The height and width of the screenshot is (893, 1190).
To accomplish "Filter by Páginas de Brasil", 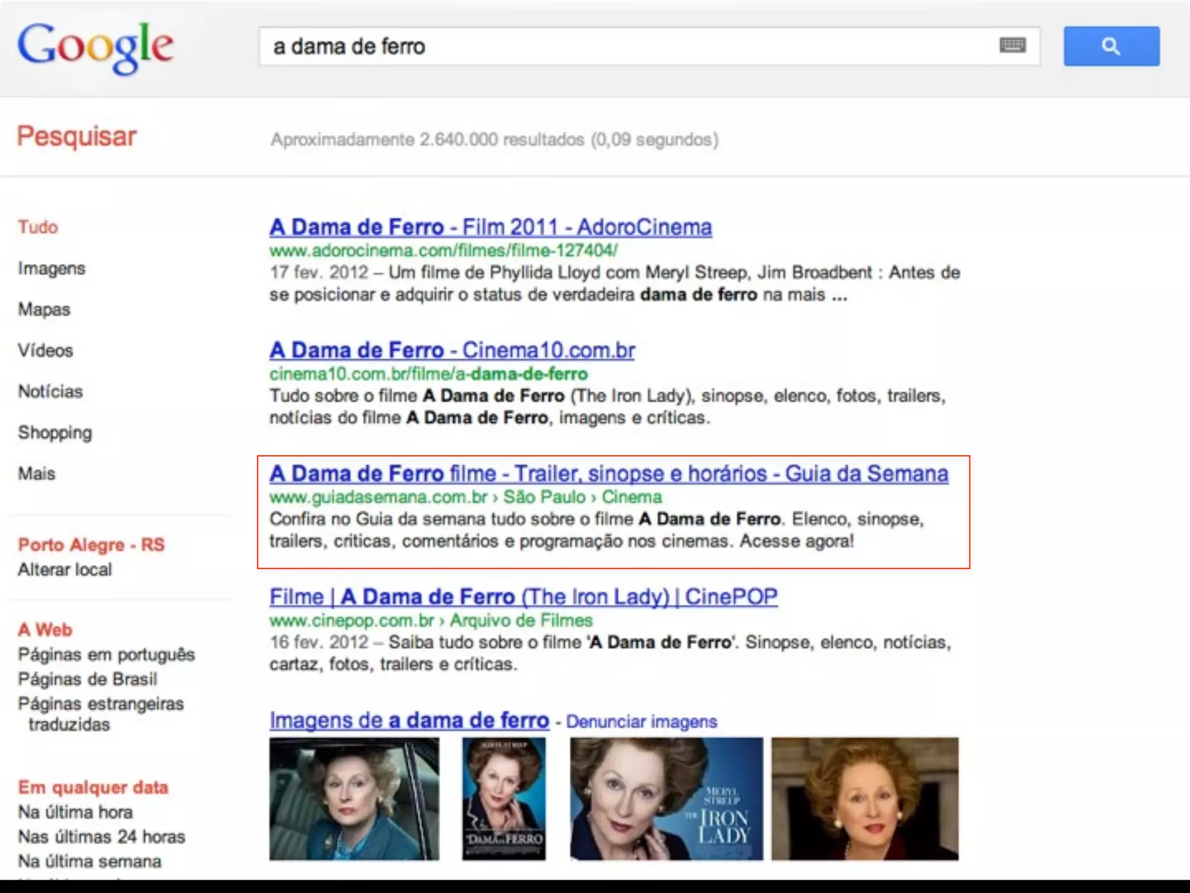I will (88, 679).
